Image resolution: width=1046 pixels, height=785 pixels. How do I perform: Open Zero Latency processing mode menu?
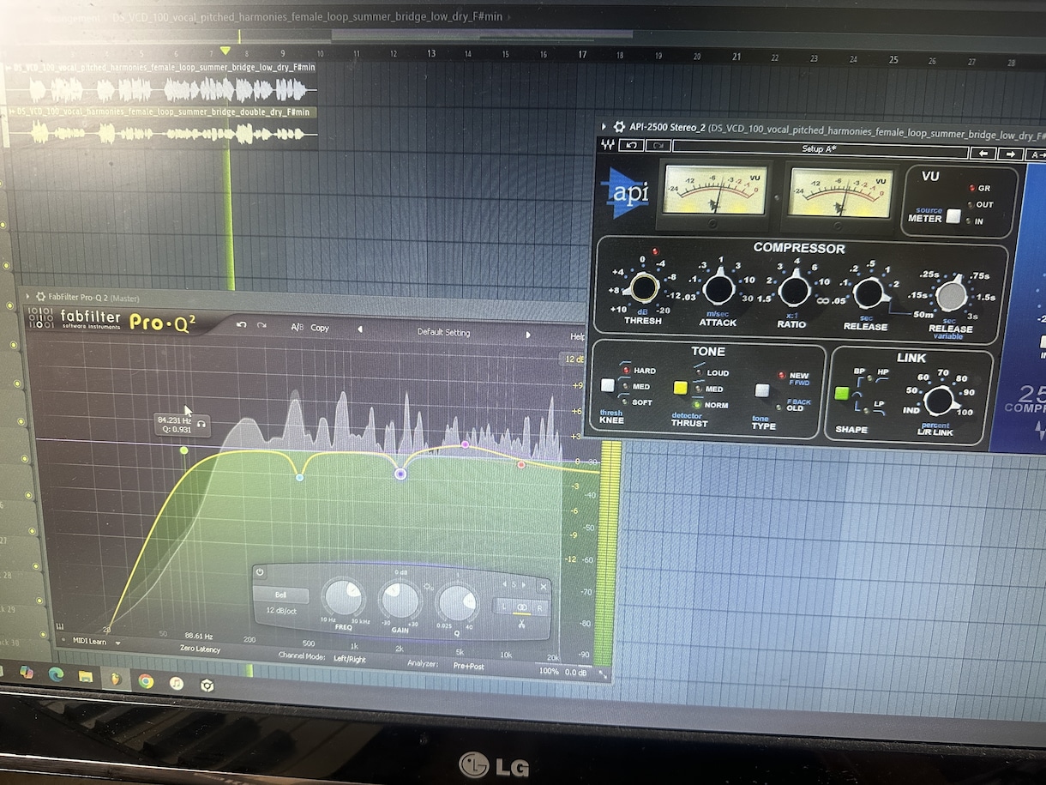pos(200,649)
